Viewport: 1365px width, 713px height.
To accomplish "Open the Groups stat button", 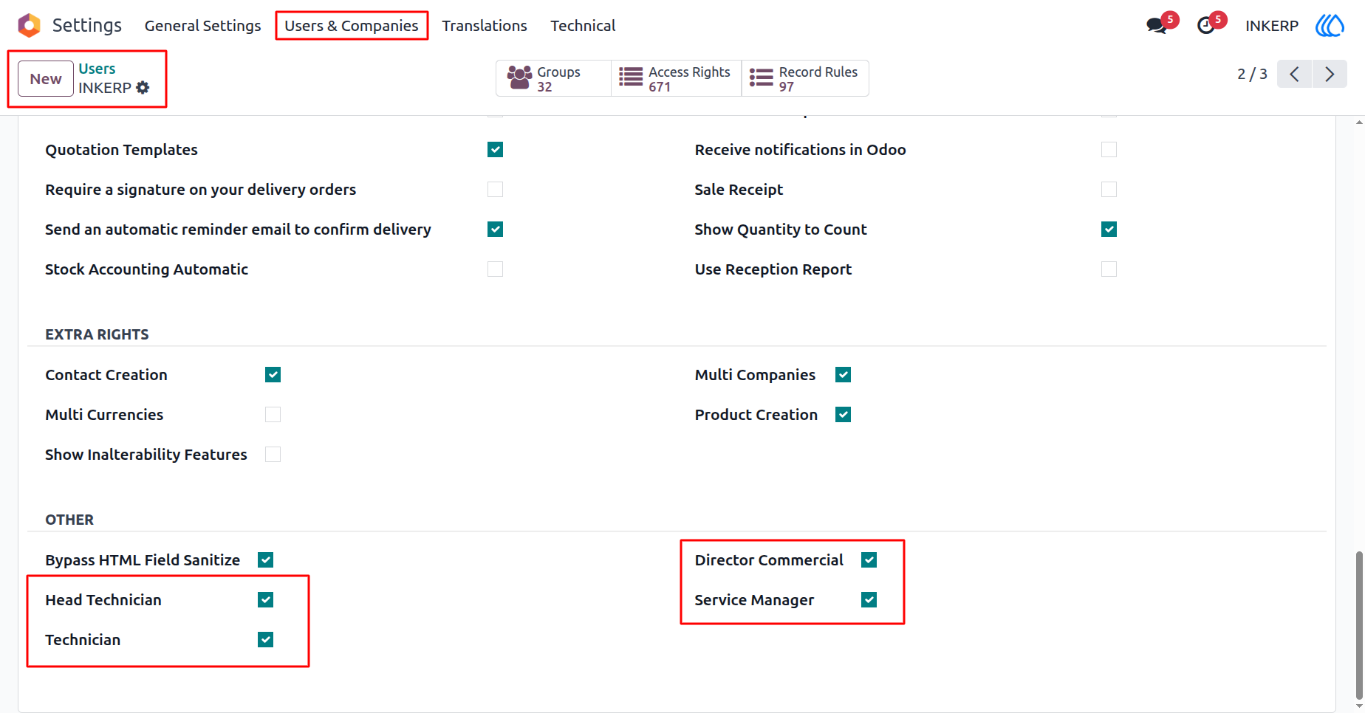I will click(553, 78).
